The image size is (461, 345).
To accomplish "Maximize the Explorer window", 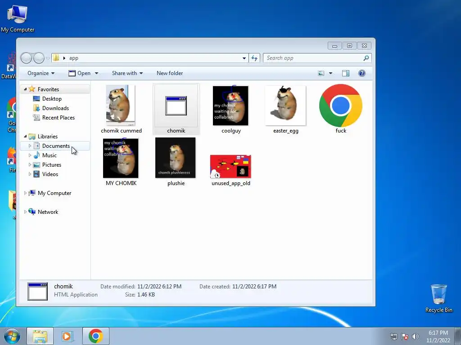I will point(349,45).
